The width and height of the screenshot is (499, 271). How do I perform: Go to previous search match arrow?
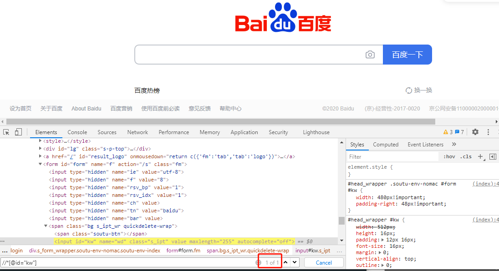coord(286,262)
